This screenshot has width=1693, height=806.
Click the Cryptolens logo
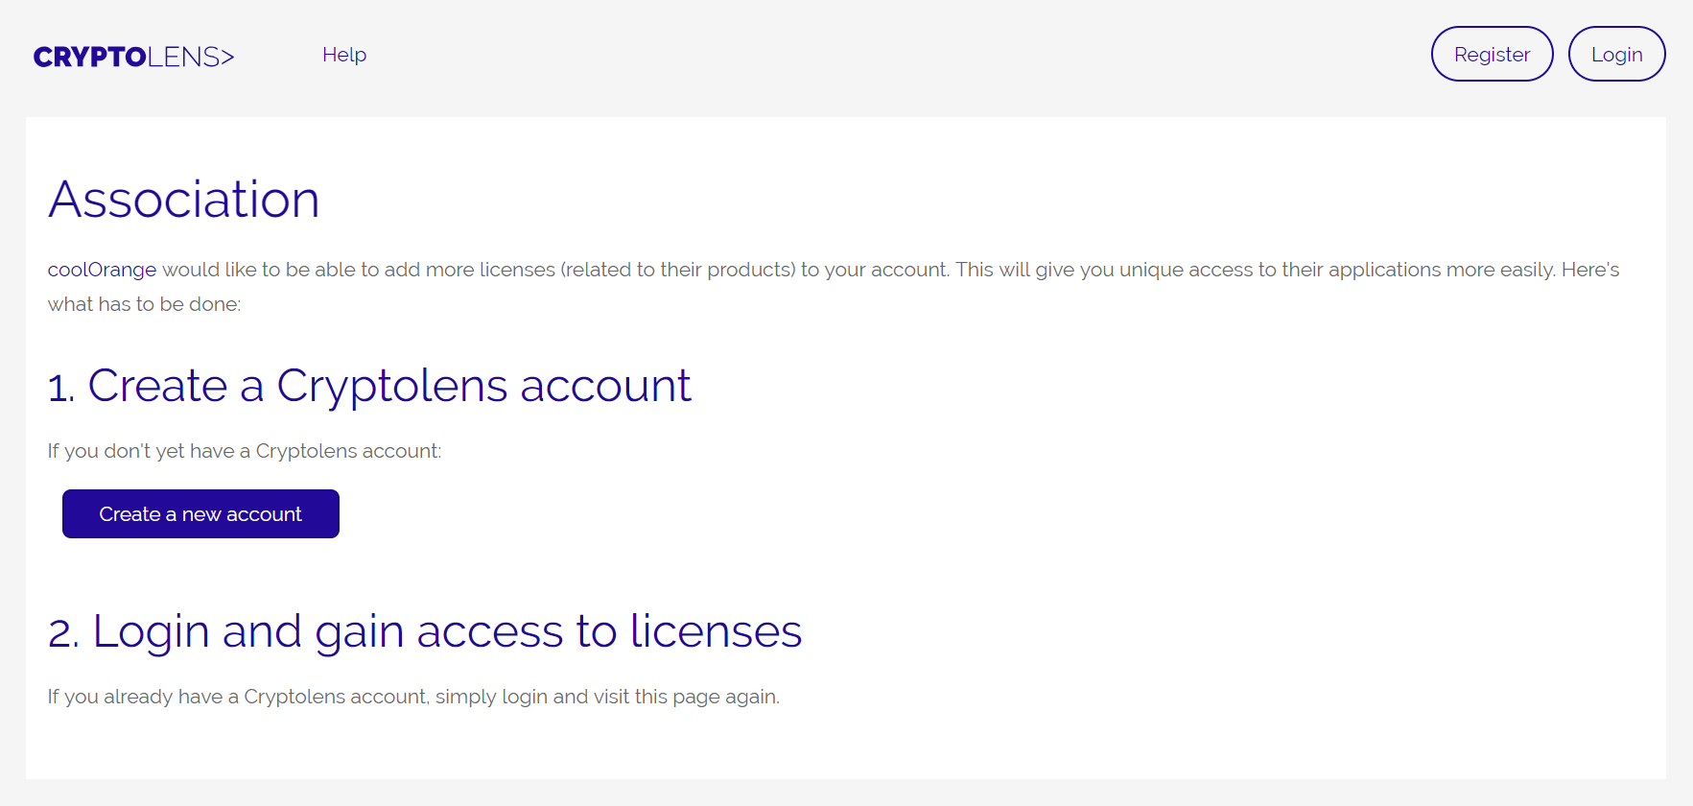pos(133,57)
